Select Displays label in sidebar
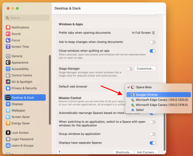 click(17, 104)
